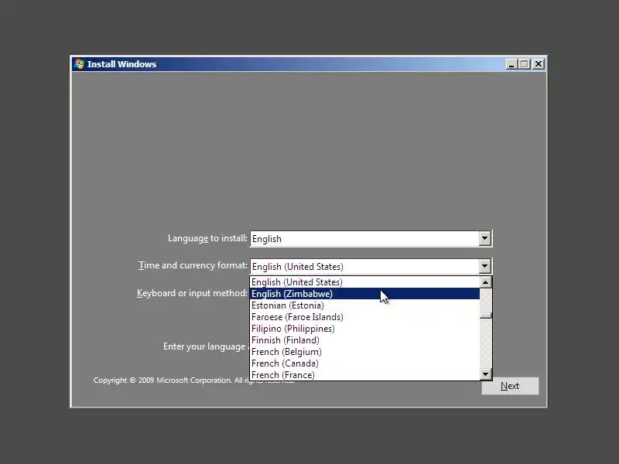Open the Language to install dropdown arrow
Image resolution: width=619 pixels, height=464 pixels.
coord(485,239)
